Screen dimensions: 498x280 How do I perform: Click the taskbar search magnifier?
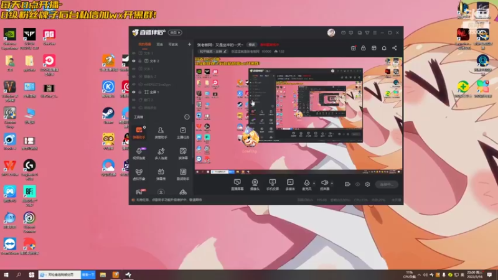click(x=19, y=274)
